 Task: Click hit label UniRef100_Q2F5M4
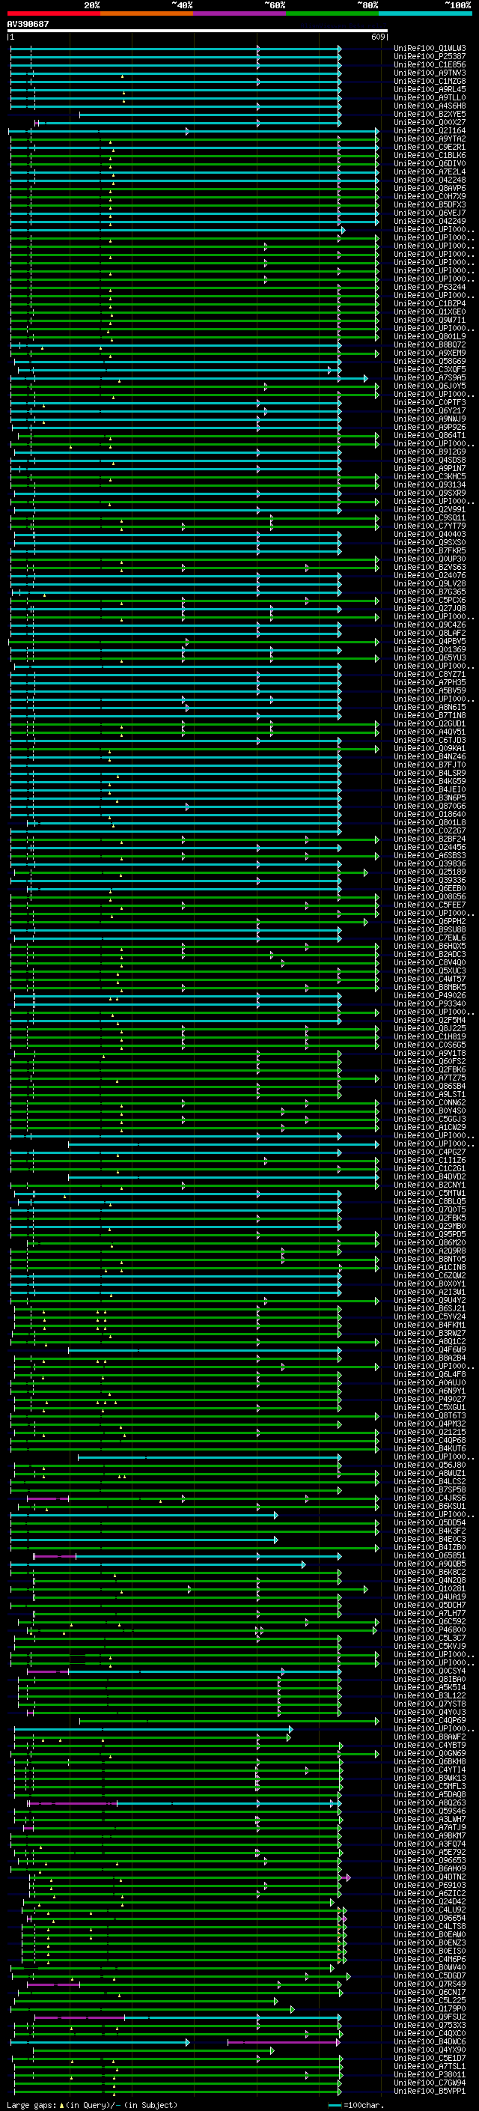click(x=429, y=1020)
